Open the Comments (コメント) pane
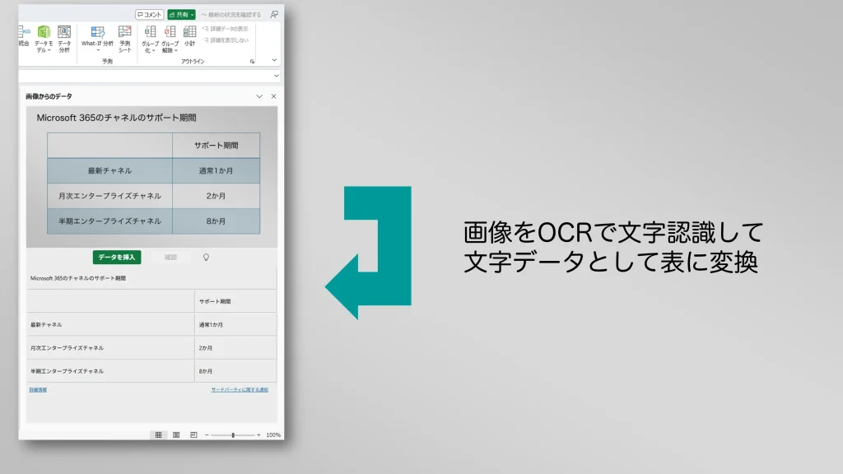 tap(149, 13)
